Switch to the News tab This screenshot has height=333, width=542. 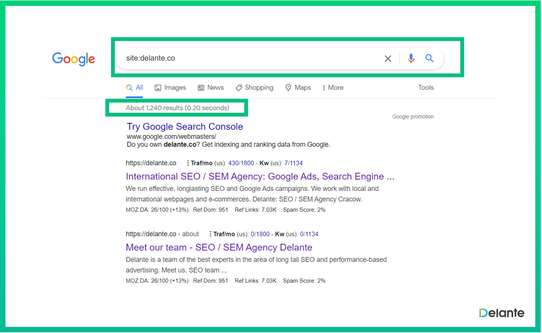pos(211,88)
